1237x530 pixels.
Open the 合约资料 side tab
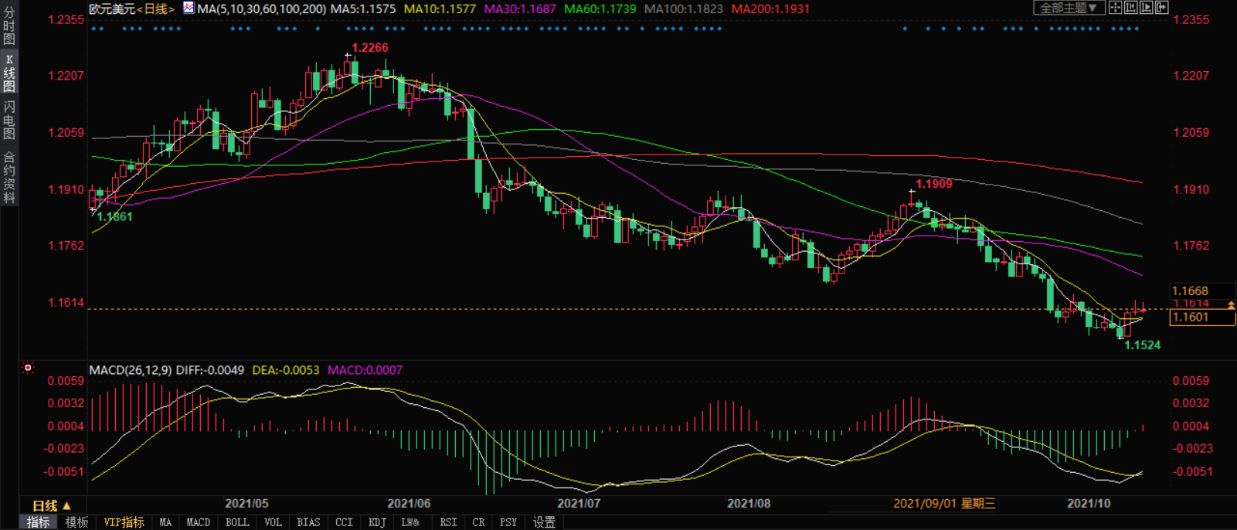coord(8,178)
